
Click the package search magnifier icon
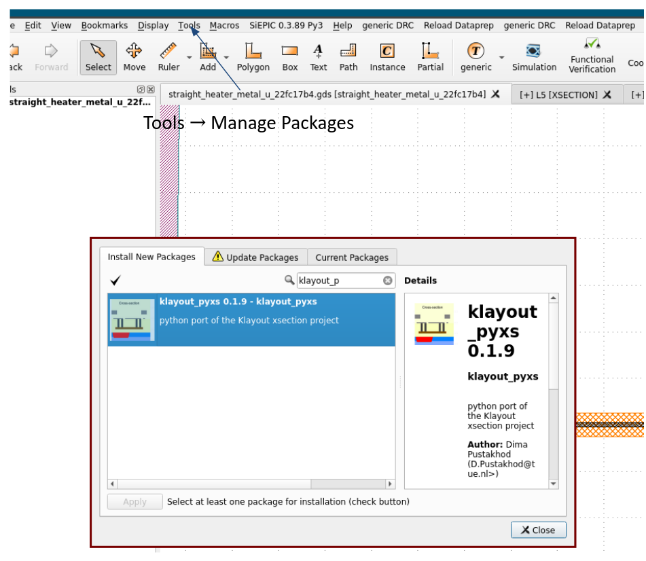pyautogui.click(x=289, y=280)
